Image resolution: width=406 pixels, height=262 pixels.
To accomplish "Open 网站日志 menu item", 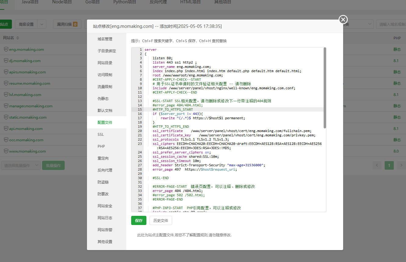I will tap(106, 218).
